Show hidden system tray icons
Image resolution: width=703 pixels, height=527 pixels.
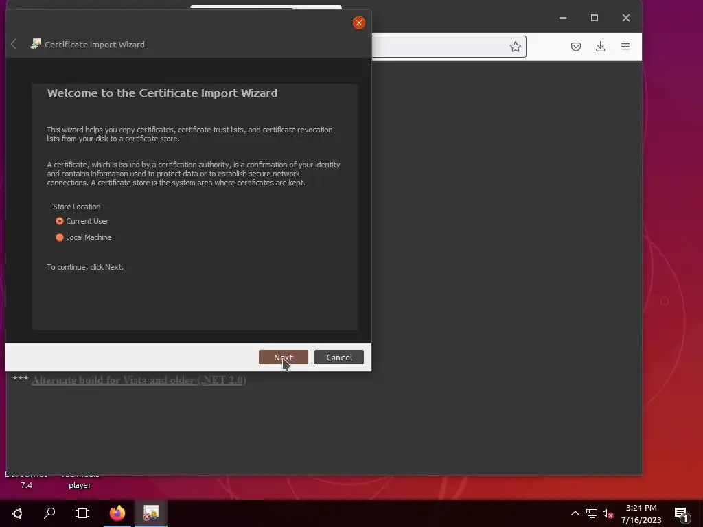575,513
